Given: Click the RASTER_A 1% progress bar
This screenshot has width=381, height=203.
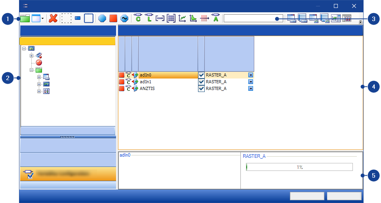Looking at the screenshot, I should pos(299,167).
